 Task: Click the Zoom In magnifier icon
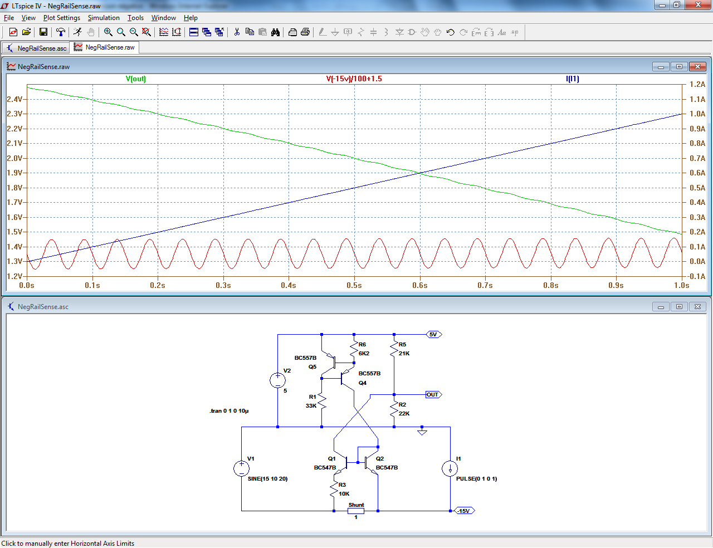(108, 32)
